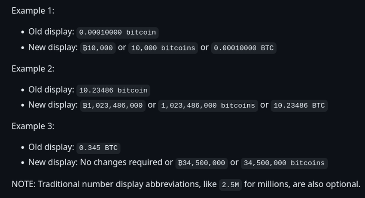
Task: Click the '2.5M' code snippet
Action: [231, 185]
